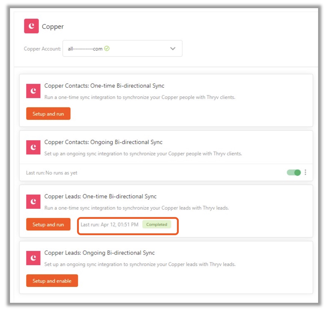Click description 'Set up an ongoing sync... Copper leads'
Viewport: 326px width, 312px height.
[140, 264]
